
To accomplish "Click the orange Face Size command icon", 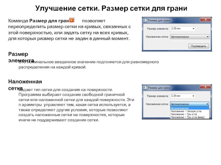I will point(72,20).
